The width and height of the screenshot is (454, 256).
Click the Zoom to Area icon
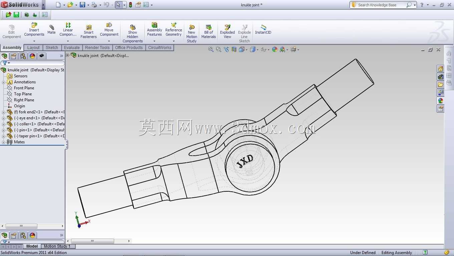click(x=218, y=49)
